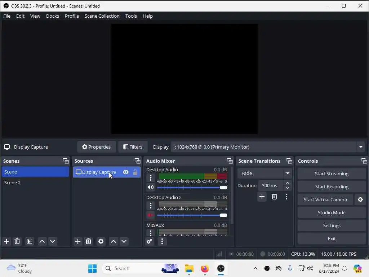Add a new source with plus icon
This screenshot has width=369, height=277.
[x=78, y=241]
